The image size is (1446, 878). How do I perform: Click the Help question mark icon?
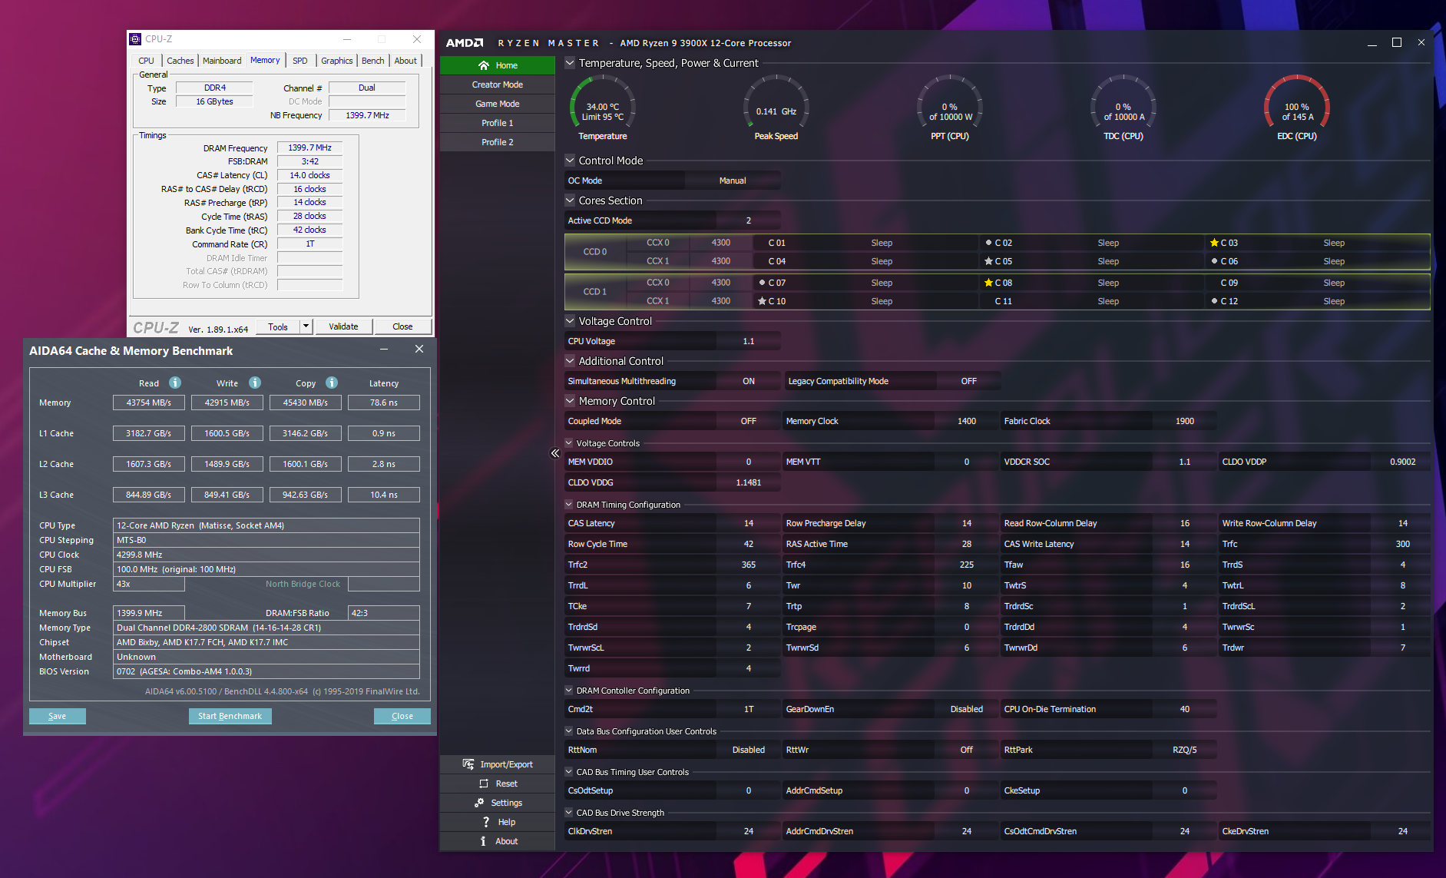point(486,822)
